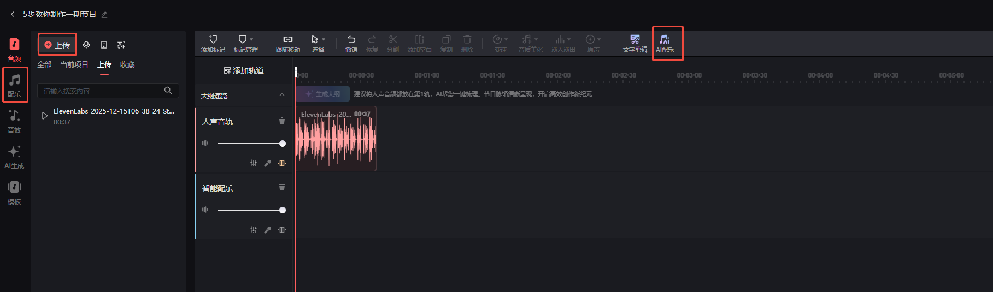Image resolution: width=993 pixels, height=292 pixels.
Task: Open the 音效 sound effects panel
Action: (x=14, y=121)
